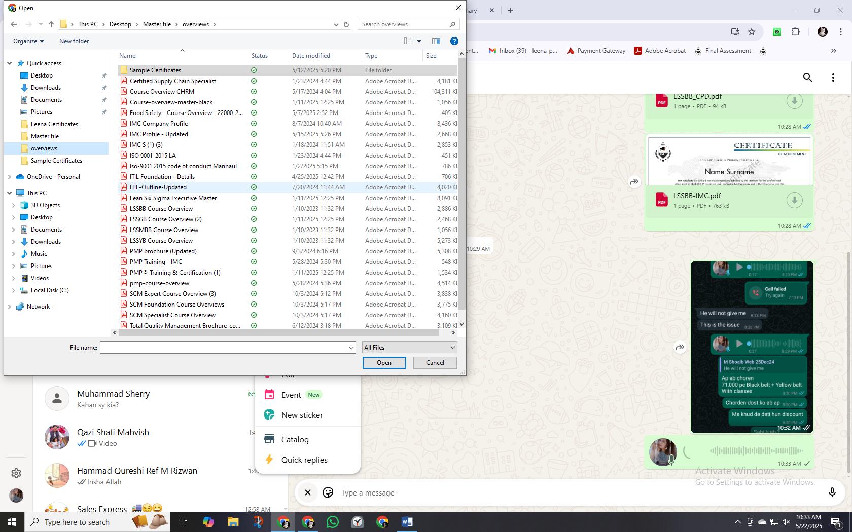Expand Local Disk (C:) node
This screenshot has width=852, height=532.
[x=14, y=290]
